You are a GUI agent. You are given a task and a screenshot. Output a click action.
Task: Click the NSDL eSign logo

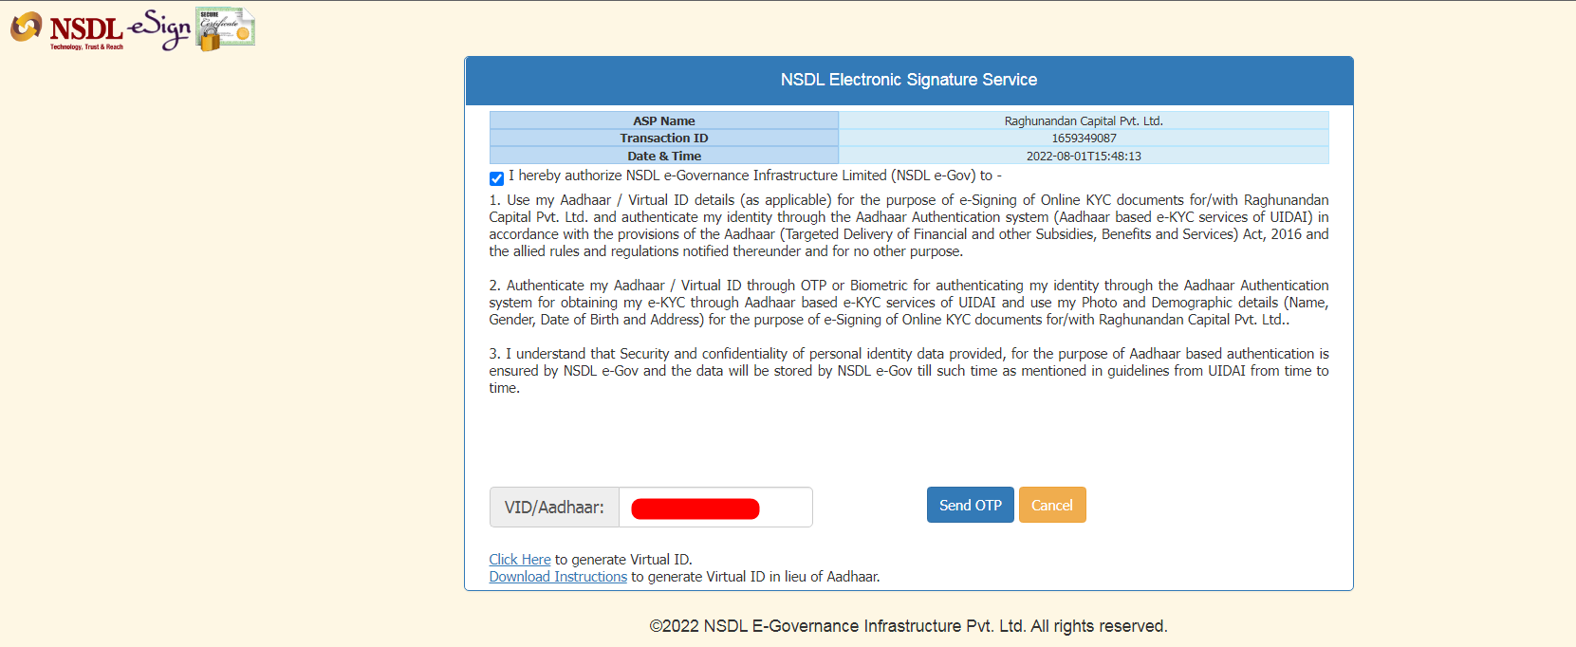[101, 29]
